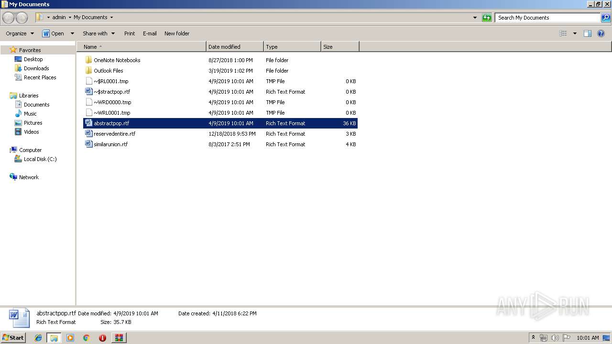Image resolution: width=612 pixels, height=344 pixels.
Task: Select the ~WRD0000.tmp file name
Action: [x=112, y=102]
